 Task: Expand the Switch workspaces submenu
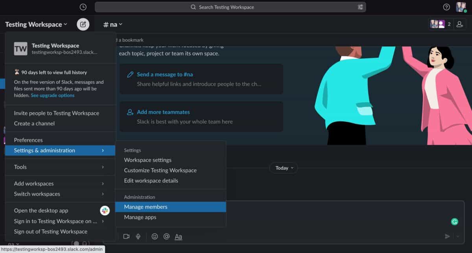[x=60, y=194]
